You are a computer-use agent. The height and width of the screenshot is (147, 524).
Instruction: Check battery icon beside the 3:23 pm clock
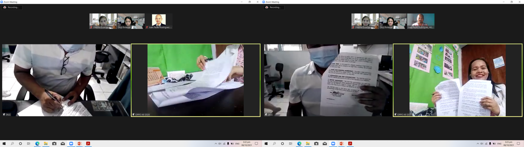pos(494,144)
